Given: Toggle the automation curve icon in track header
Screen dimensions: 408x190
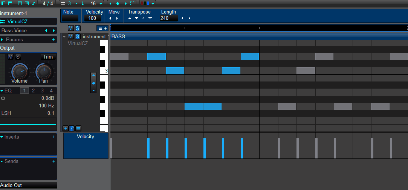Looking at the screenshot, I should [72, 128].
